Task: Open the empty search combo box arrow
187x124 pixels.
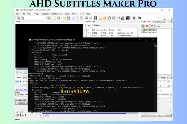Action: [158, 18]
